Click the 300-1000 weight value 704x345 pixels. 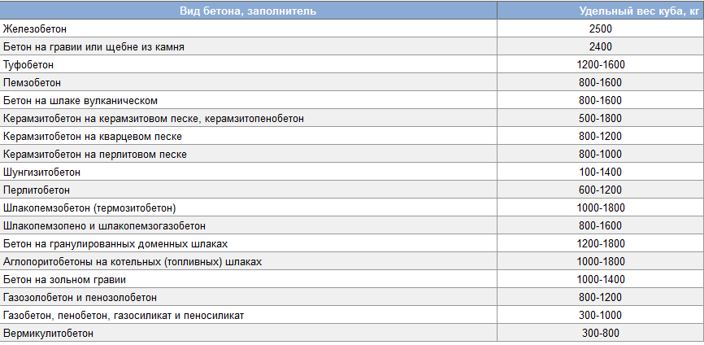tap(601, 315)
